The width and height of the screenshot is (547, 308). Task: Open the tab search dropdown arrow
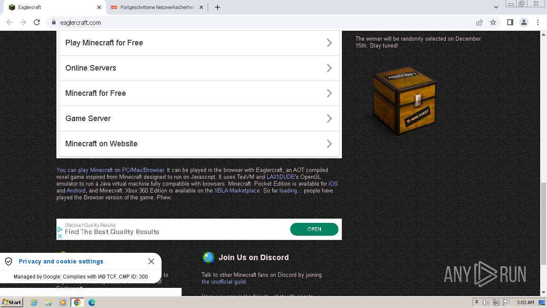[x=496, y=7]
